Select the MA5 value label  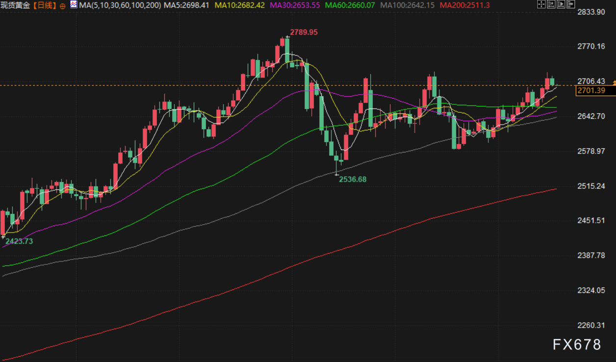pyautogui.click(x=187, y=5)
